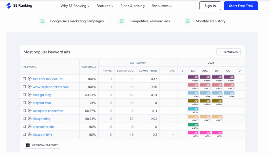Click plus icon beside chat gpt bing

coord(30,95)
